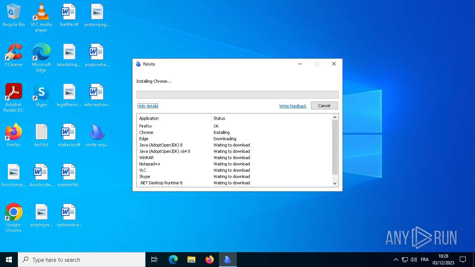This screenshot has width=475, height=267.
Task: Select the proteinpag... image file icon
Action: 97,16
